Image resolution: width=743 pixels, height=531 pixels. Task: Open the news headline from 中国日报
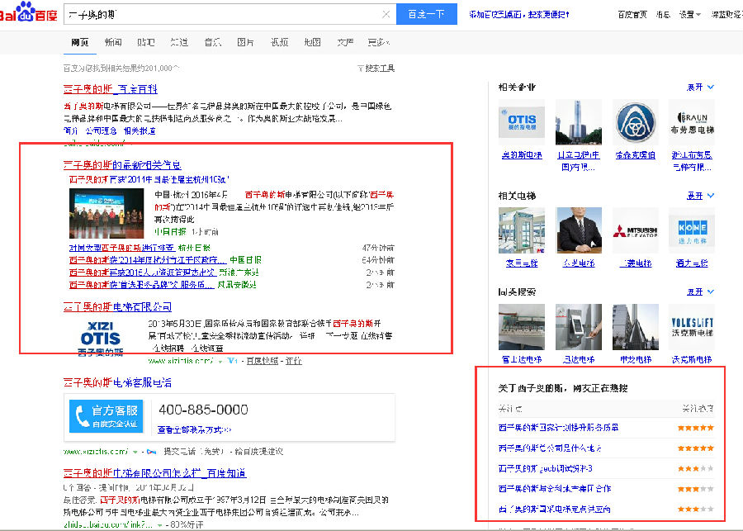coord(148,260)
